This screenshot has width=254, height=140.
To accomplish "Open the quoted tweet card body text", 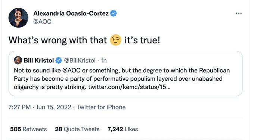I will (122, 79).
